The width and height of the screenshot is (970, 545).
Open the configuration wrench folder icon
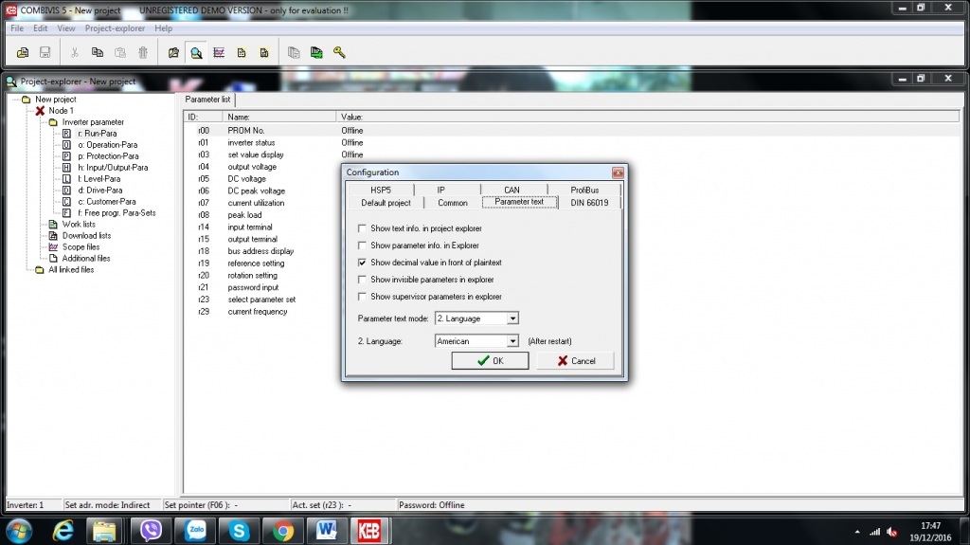click(174, 53)
